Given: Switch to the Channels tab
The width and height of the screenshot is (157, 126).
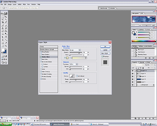Looking at the screenshot, I should point(142,62).
